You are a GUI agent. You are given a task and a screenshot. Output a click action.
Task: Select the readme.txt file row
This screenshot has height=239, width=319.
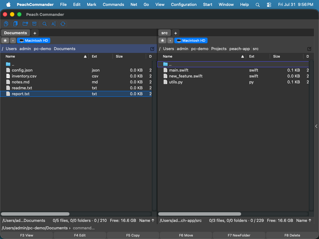(76, 88)
